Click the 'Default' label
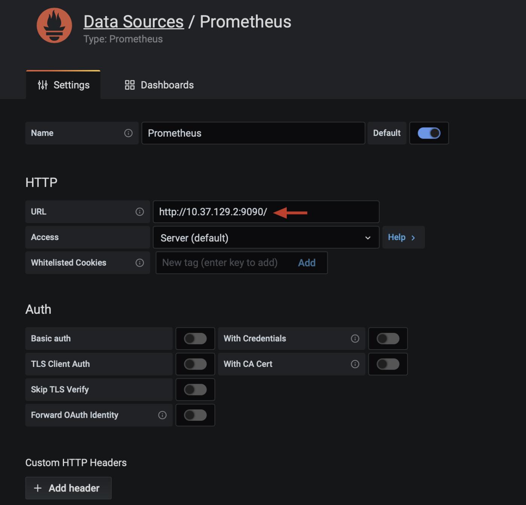Image resolution: width=526 pixels, height=505 pixels. 387,133
